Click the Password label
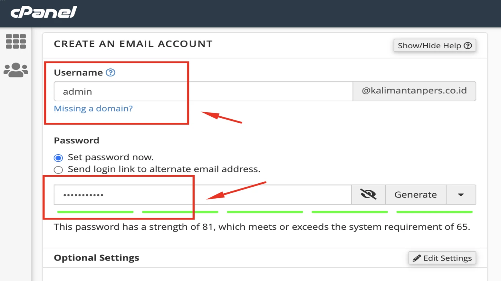The height and width of the screenshot is (281, 501). [x=77, y=140]
